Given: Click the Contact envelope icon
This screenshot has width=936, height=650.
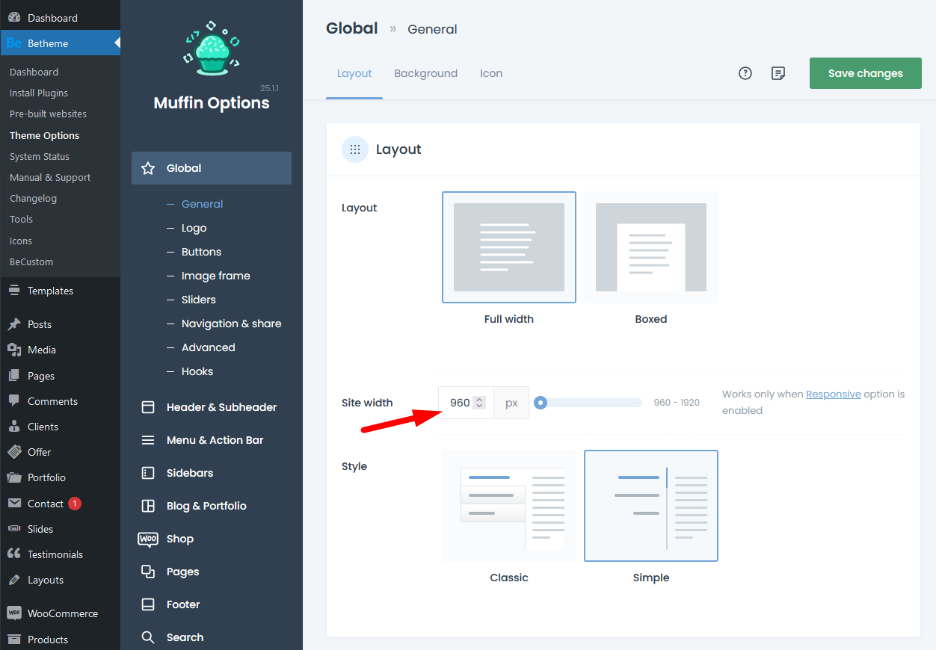Looking at the screenshot, I should click(14, 504).
